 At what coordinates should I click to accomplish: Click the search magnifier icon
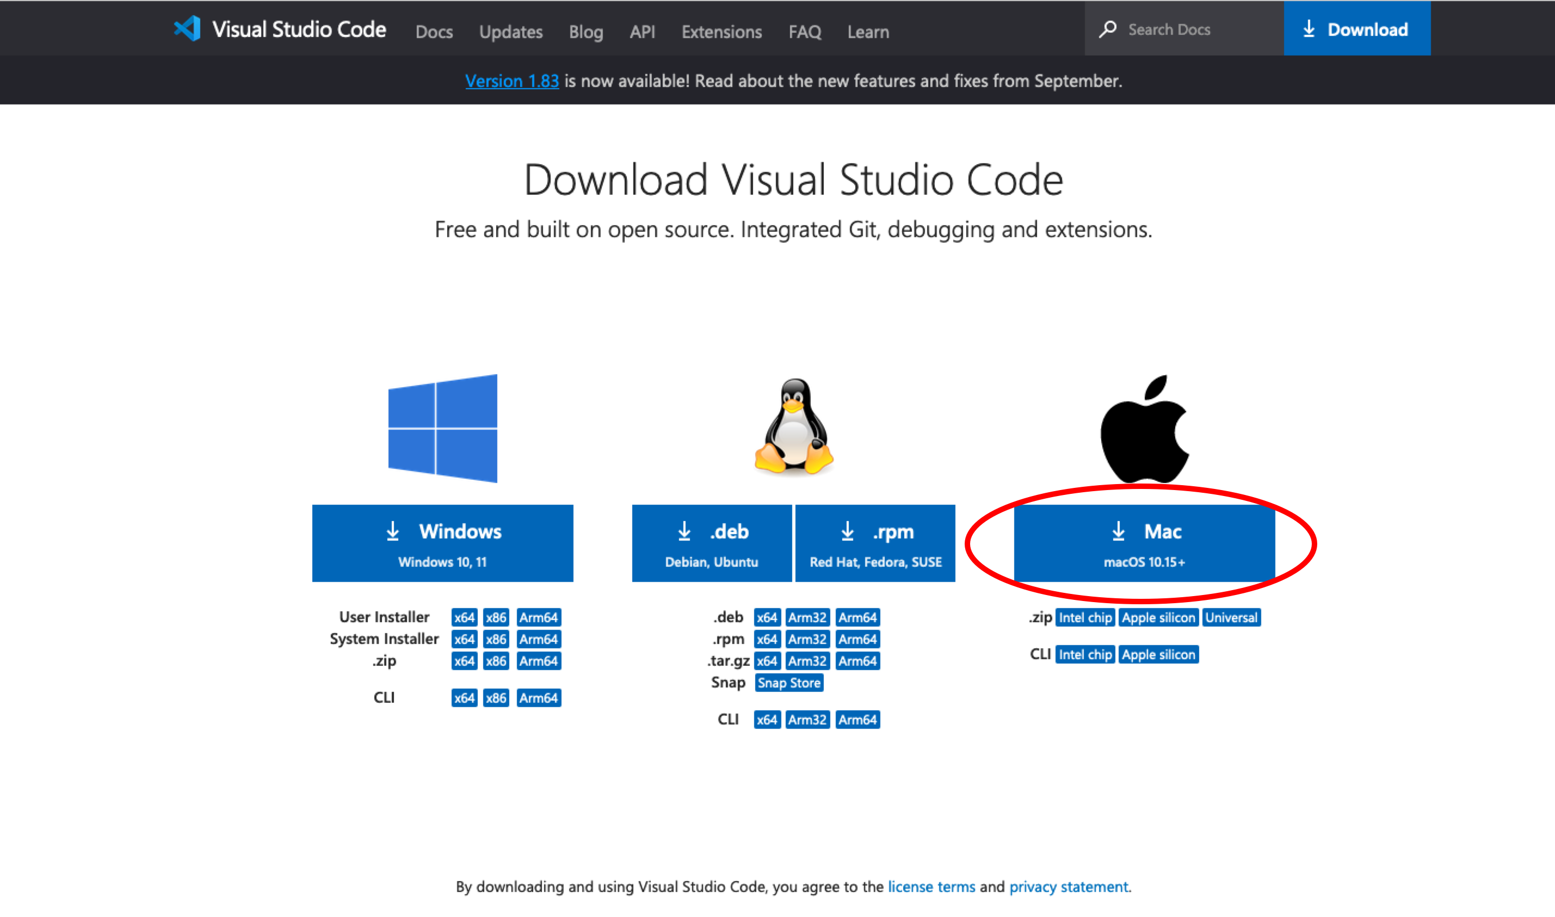pos(1108,29)
